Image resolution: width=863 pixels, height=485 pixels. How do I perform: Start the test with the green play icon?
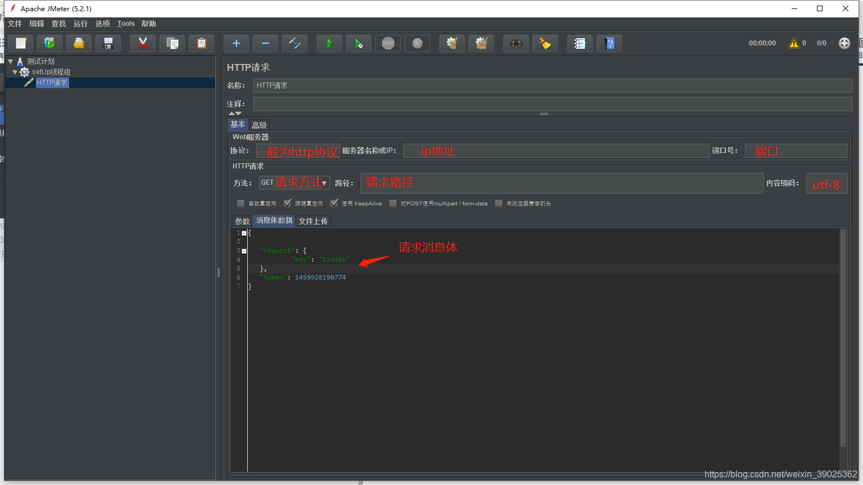pos(330,43)
